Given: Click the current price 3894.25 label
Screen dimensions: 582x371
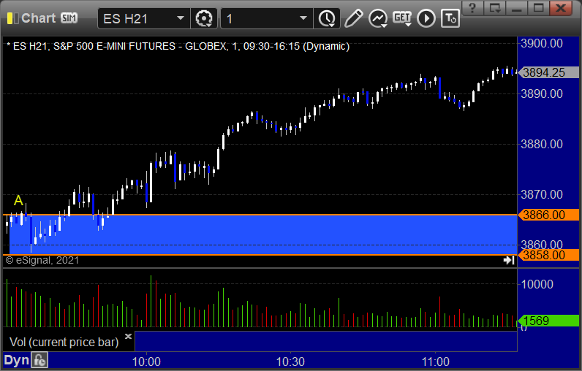Looking at the screenshot, I should [x=548, y=72].
